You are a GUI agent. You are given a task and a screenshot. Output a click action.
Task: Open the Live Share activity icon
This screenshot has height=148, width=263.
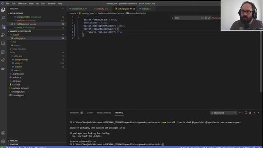click(x=3, y=60)
